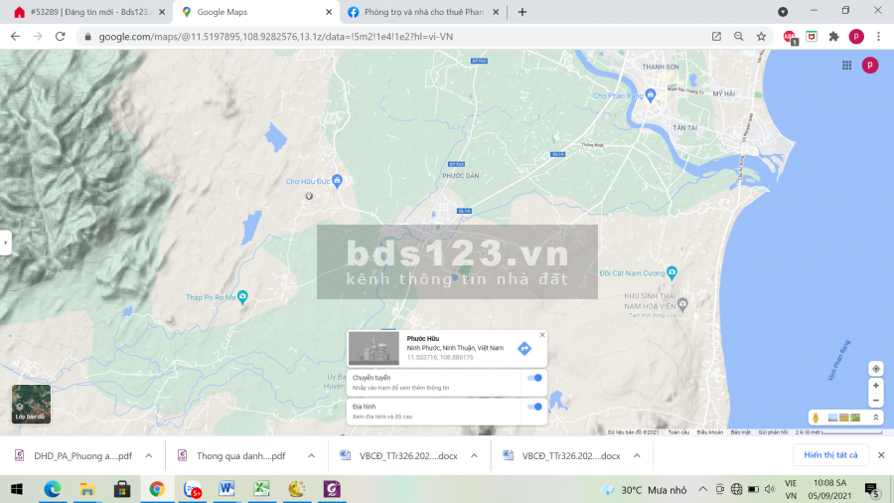Image resolution: width=894 pixels, height=503 pixels.
Task: Open the notification center
Action: point(872,489)
